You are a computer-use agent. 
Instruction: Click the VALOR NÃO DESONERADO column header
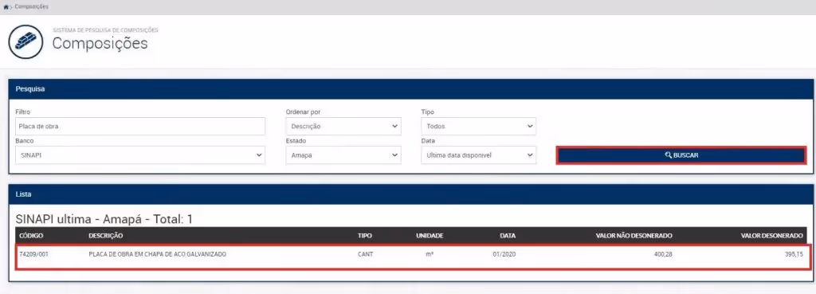634,236
